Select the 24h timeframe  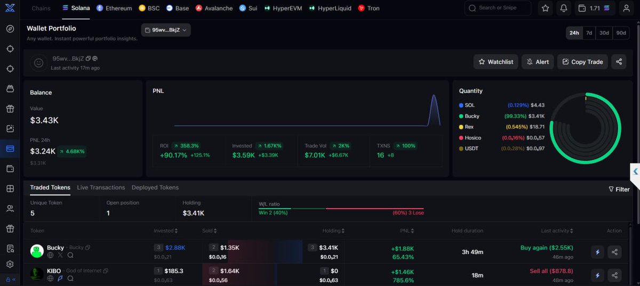tap(574, 32)
